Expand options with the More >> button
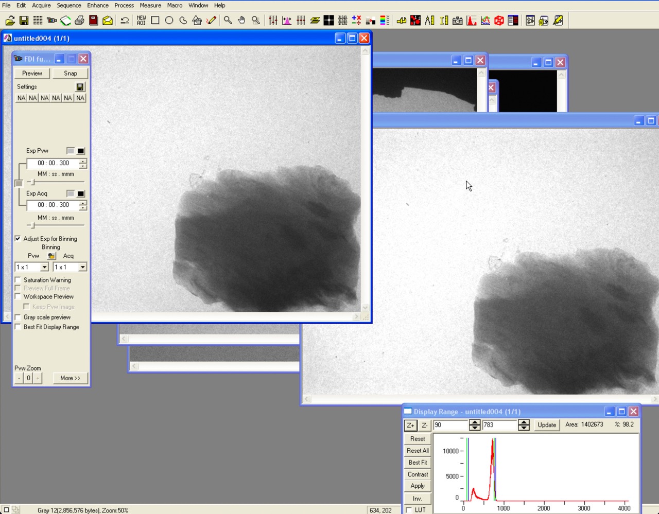This screenshot has height=514, width=659. point(70,378)
